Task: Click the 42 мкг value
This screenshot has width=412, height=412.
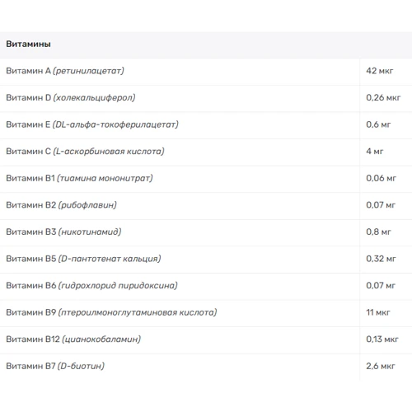Action: pyautogui.click(x=380, y=71)
